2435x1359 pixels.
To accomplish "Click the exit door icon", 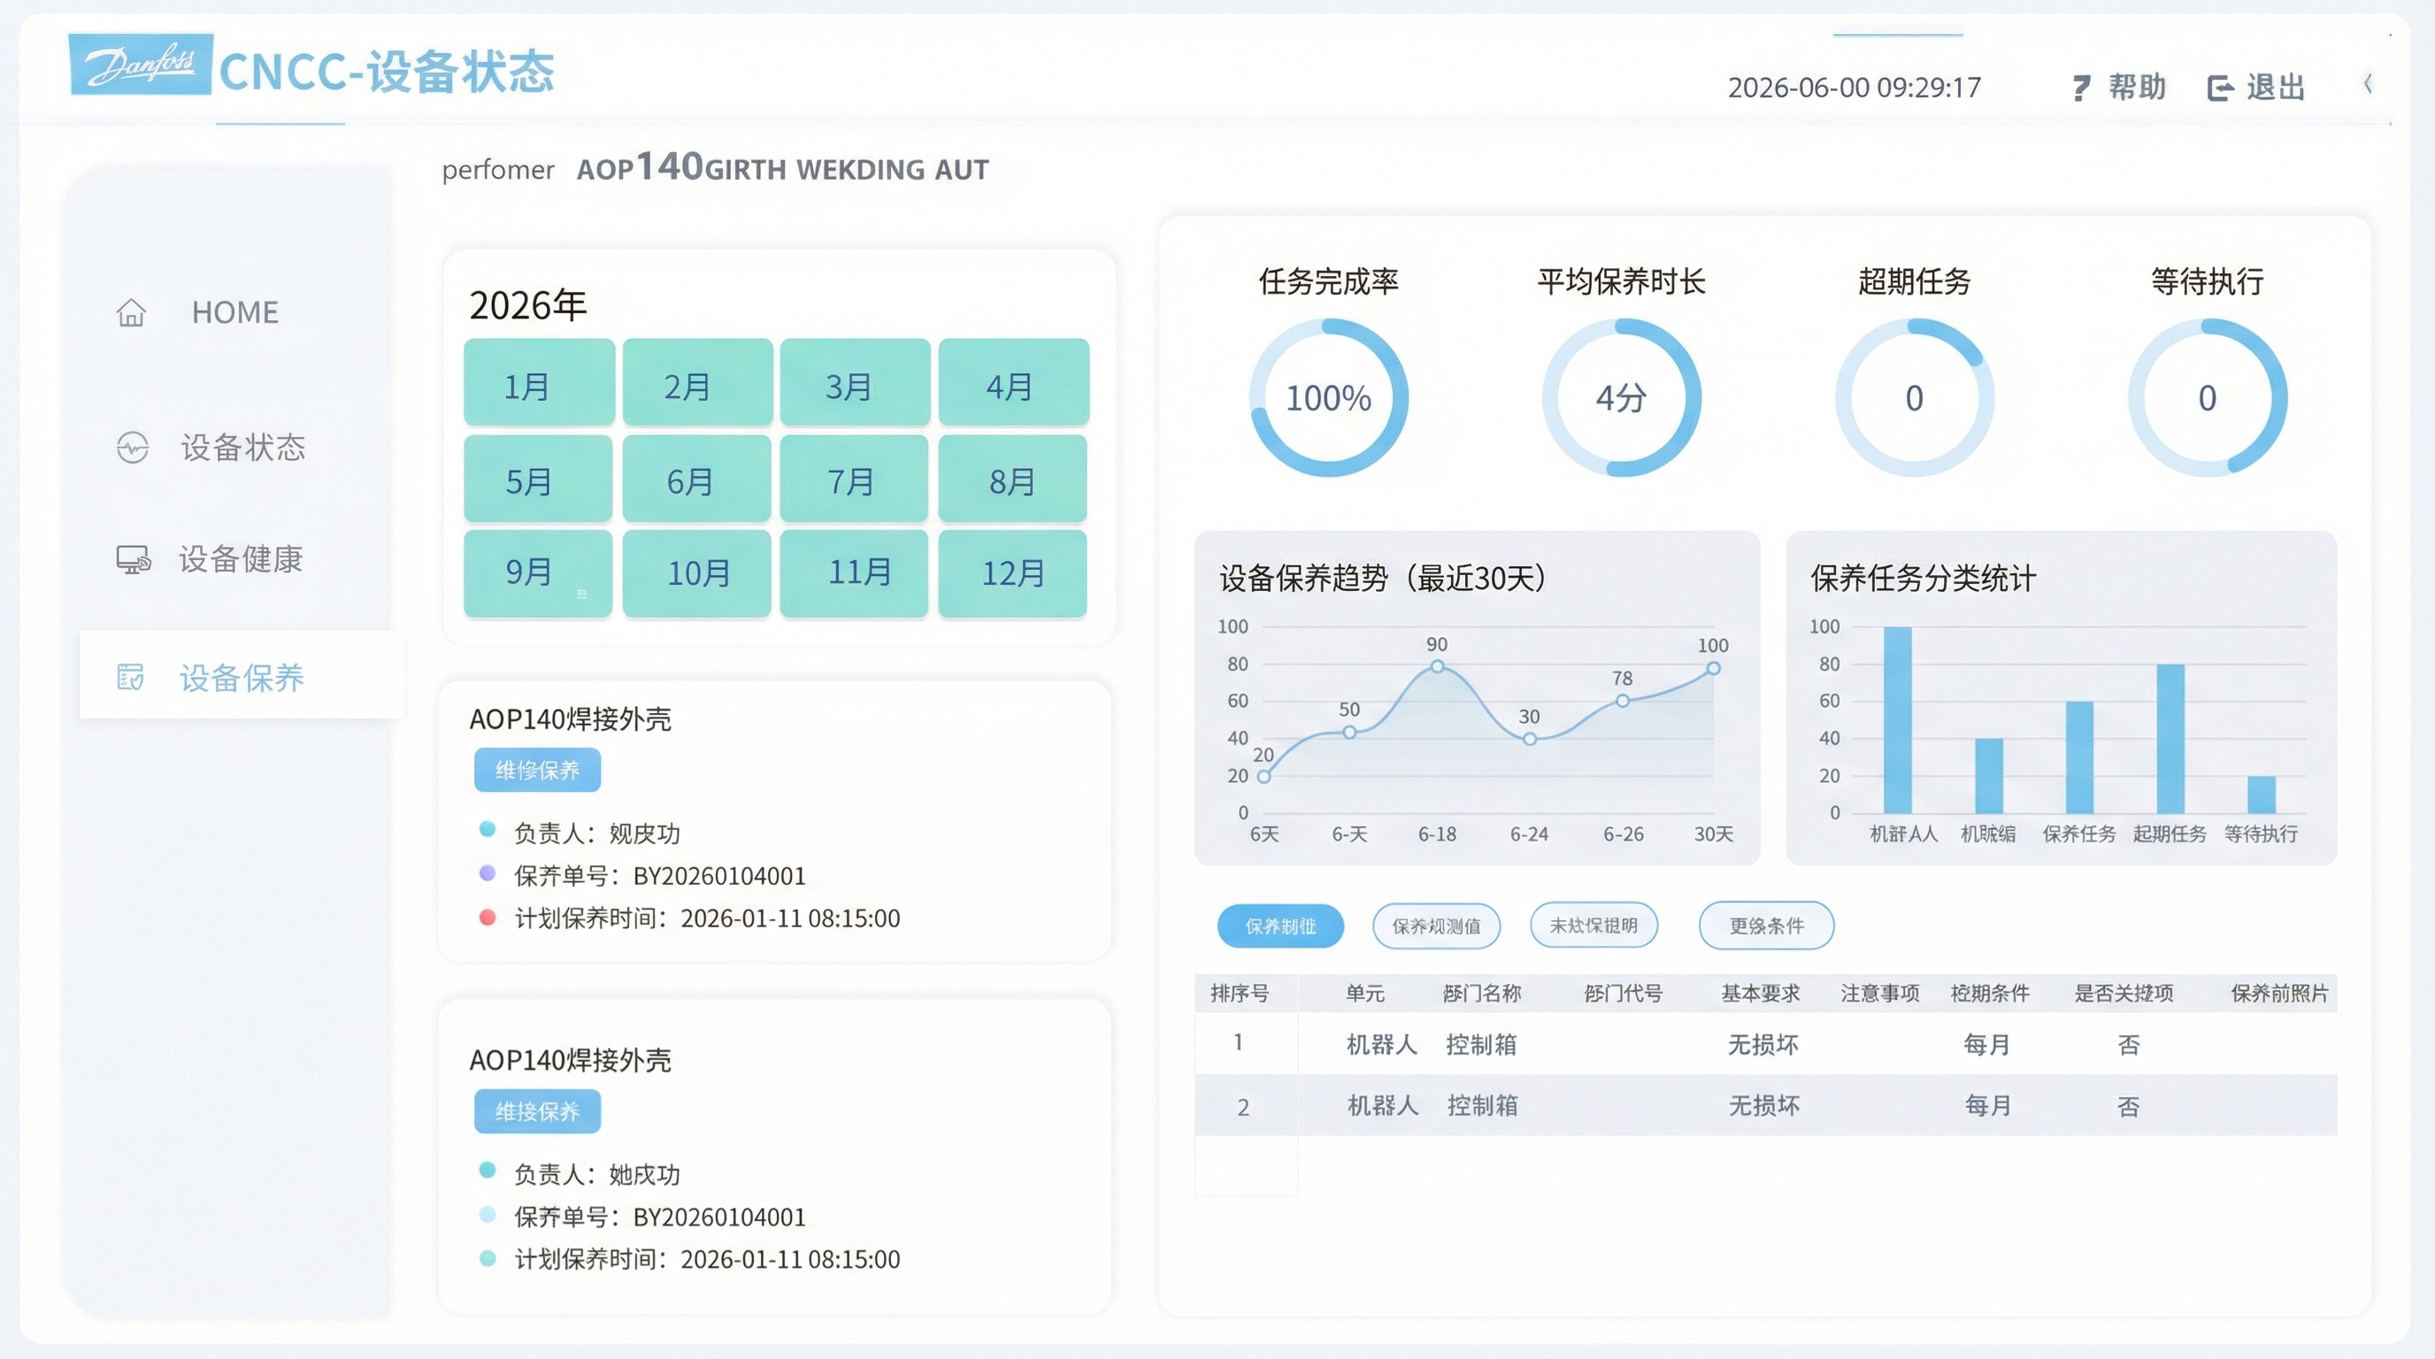I will (2220, 88).
